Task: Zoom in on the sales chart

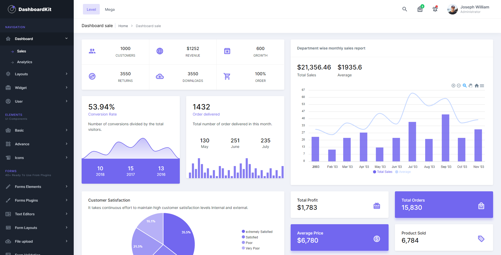Action: pos(453,86)
